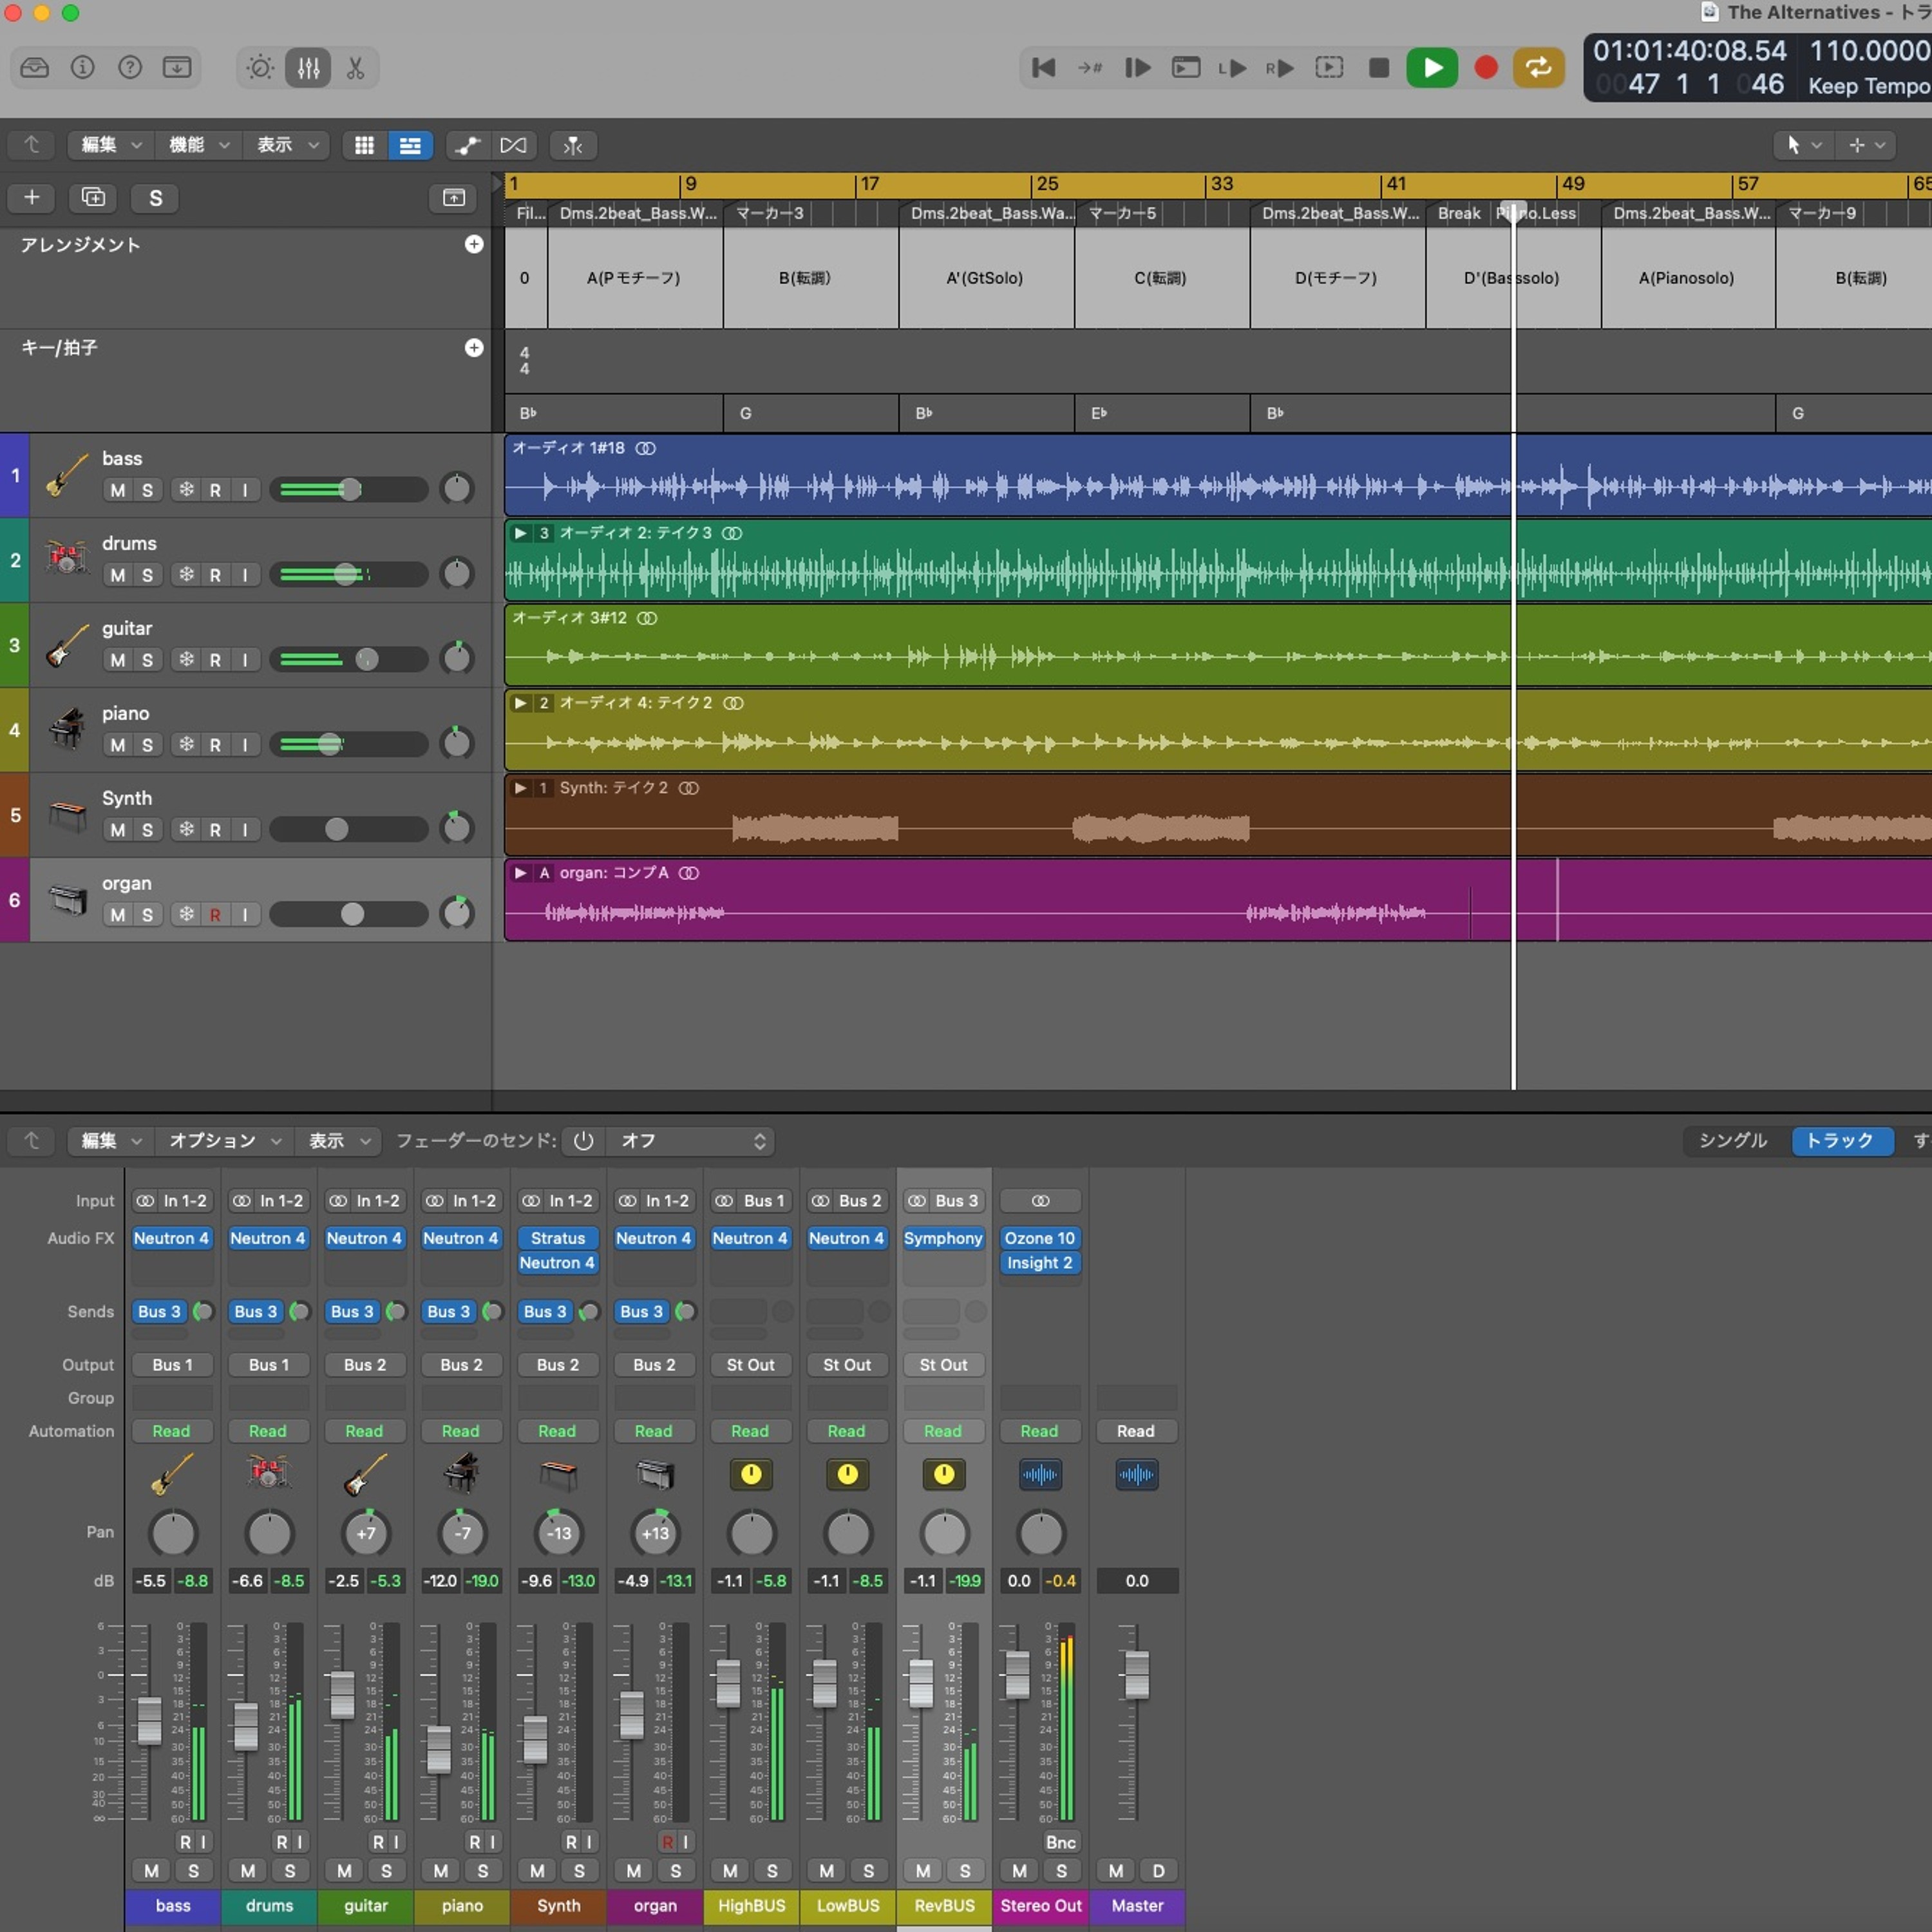Screen dimensions: 1932x1932
Task: Click the Duplicate Track icon
Action: tap(93, 197)
